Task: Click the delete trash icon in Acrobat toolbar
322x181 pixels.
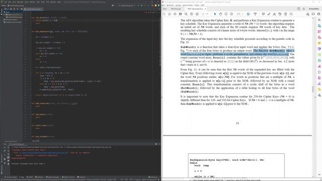Action: pos(285,14)
